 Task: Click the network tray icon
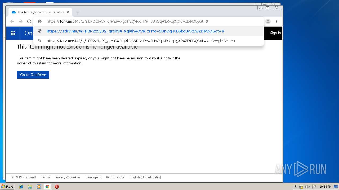click(301, 187)
